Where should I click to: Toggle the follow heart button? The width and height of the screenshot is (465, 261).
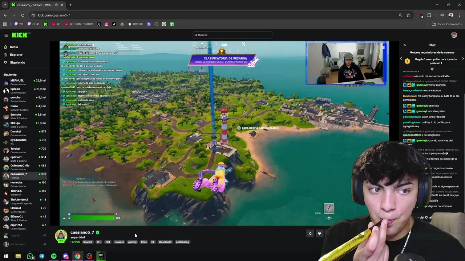coord(319,234)
